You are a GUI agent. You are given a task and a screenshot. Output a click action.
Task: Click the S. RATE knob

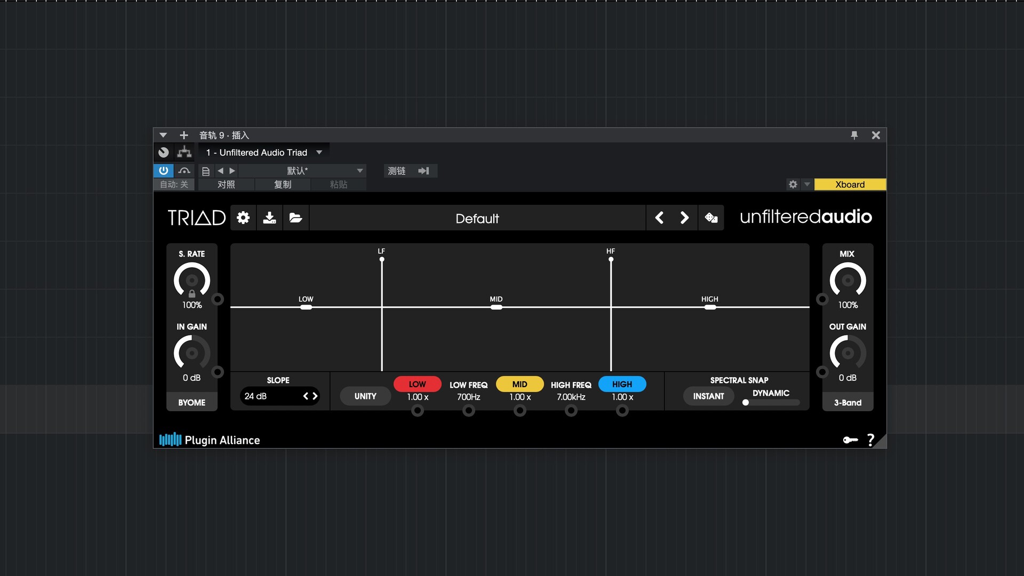pyautogui.click(x=192, y=280)
